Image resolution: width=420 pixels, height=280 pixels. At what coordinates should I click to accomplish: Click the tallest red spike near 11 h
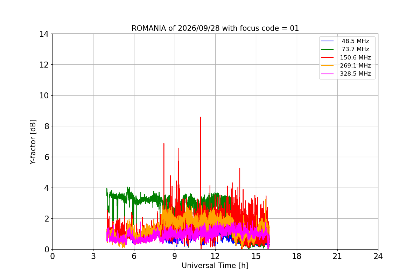[x=201, y=118]
